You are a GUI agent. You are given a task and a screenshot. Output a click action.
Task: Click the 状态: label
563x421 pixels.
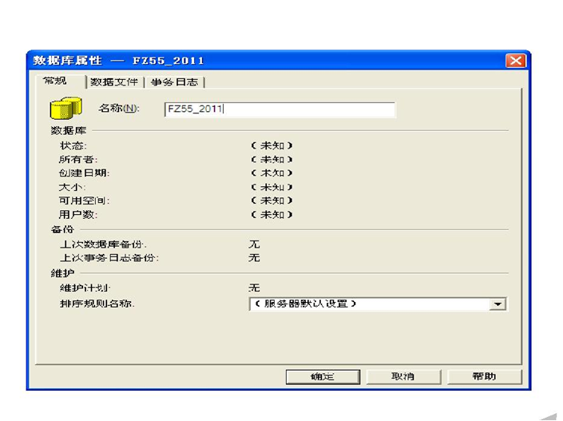(x=73, y=146)
